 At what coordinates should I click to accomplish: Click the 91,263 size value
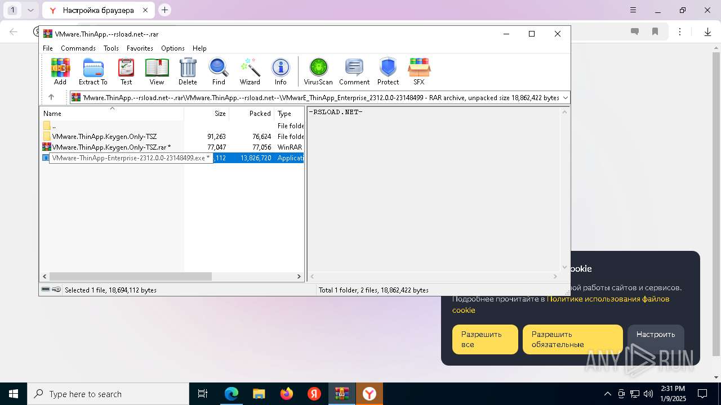point(216,137)
